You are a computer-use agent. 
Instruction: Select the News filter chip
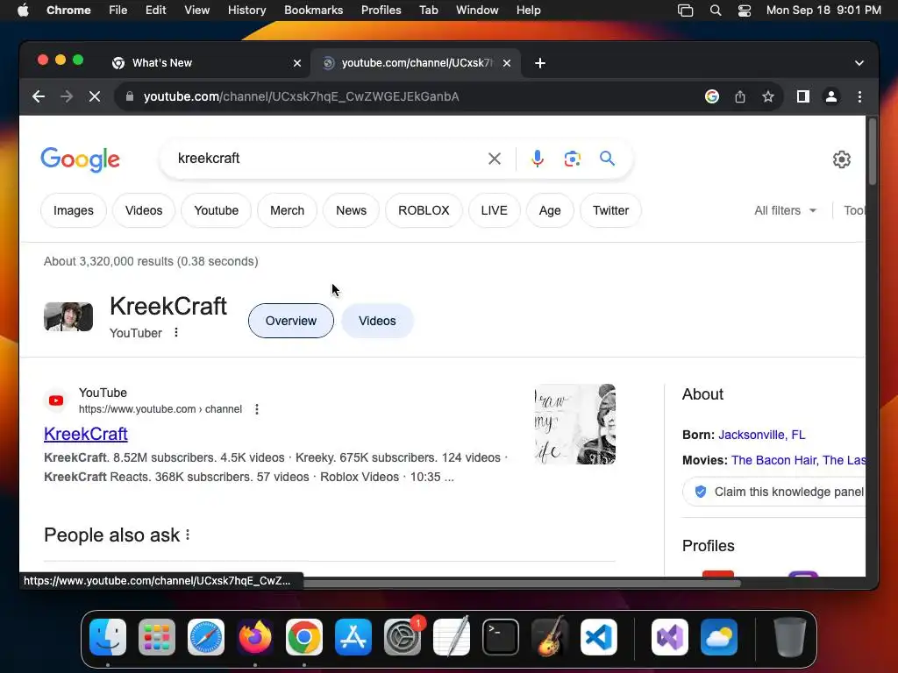[x=351, y=210]
